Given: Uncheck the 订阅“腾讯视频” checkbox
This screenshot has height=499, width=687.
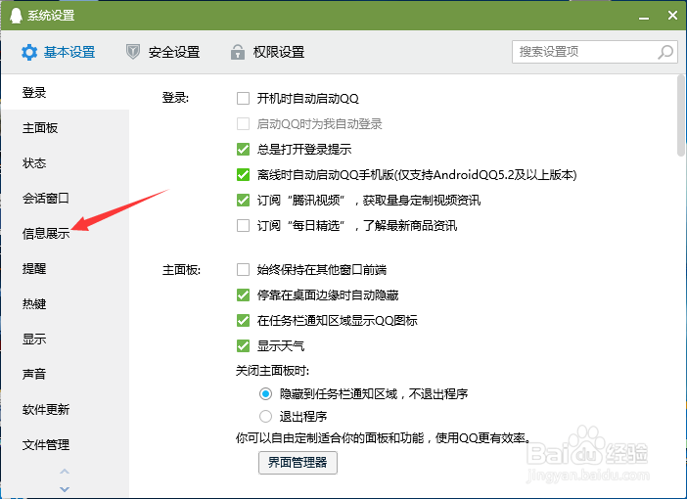Looking at the screenshot, I should [243, 200].
